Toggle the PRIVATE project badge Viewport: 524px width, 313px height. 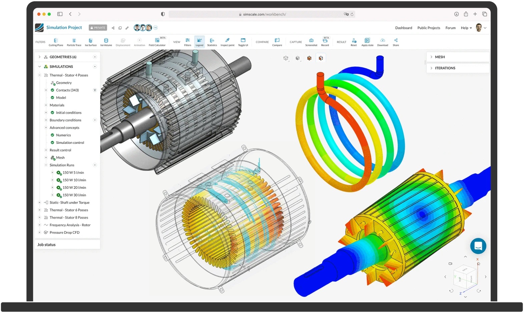98,28
